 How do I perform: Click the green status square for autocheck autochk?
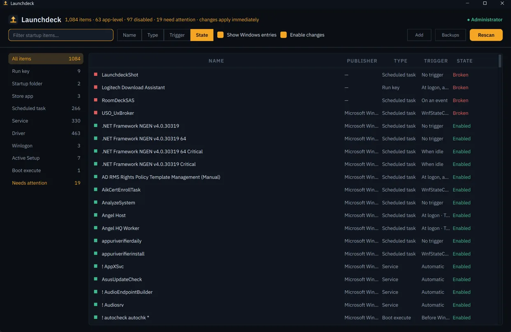point(96,318)
